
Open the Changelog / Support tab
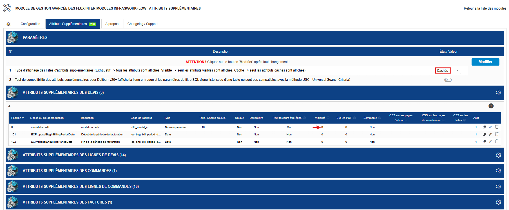point(142,24)
